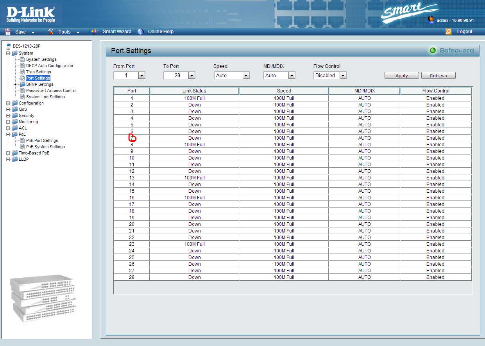Click the DES-1210-28P device icon

click(9, 46)
